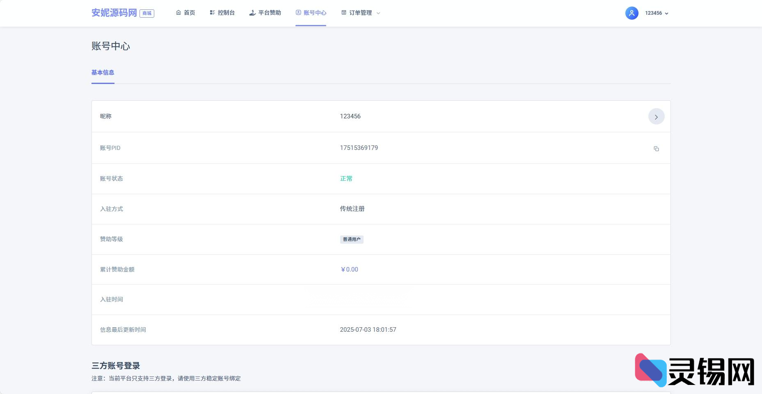Click the 账号中心 user-badge icon
The width and height of the screenshot is (762, 394).
point(298,13)
